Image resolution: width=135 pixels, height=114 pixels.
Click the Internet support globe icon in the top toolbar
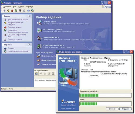pos(32,11)
